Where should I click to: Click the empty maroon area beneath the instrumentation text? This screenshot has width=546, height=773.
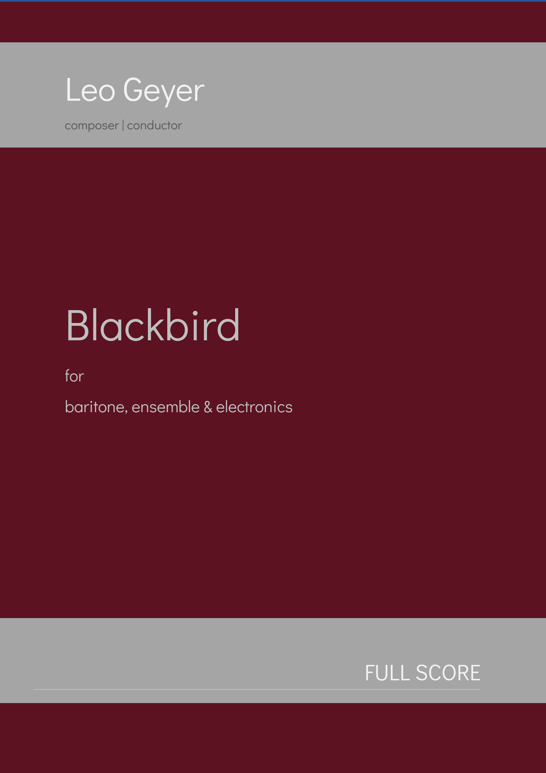236,488
